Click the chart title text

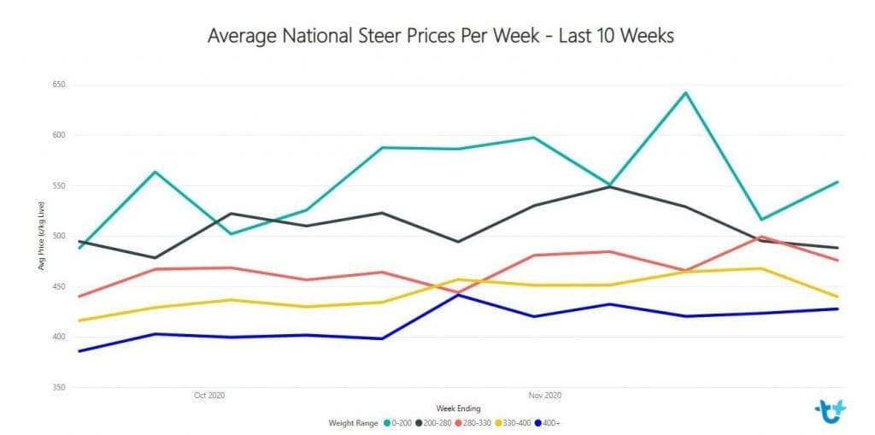coord(441,36)
